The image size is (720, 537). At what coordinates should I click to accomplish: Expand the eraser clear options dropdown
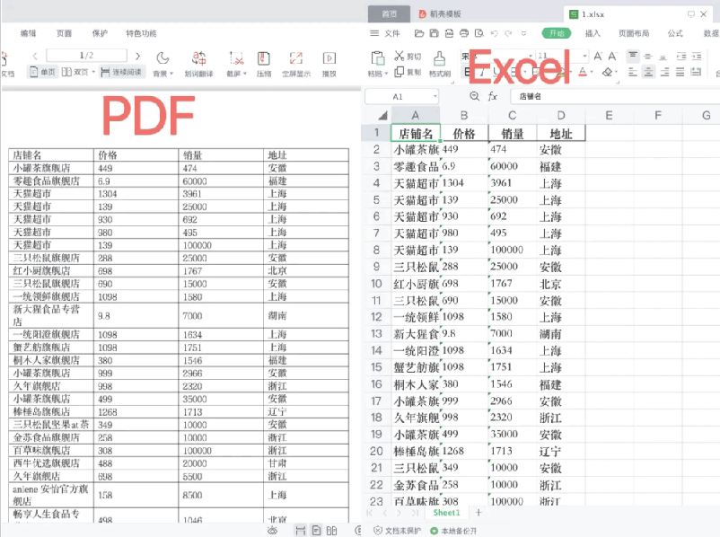[x=615, y=72]
